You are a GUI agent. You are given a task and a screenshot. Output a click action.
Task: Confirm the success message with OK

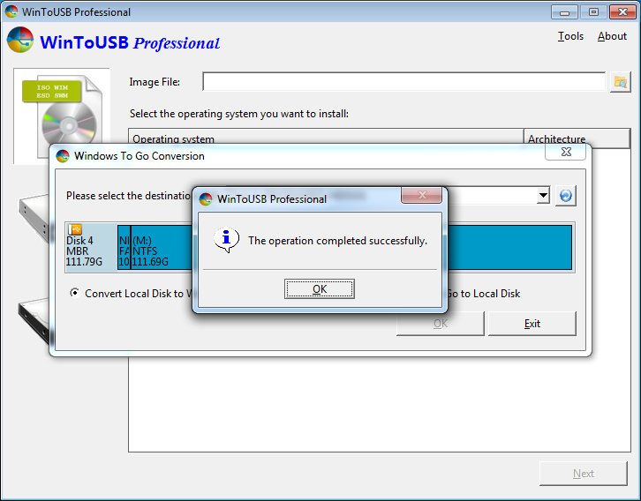[320, 289]
